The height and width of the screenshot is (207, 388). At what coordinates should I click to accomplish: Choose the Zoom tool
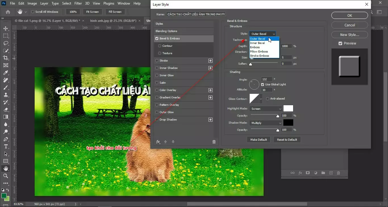[x=6, y=176]
